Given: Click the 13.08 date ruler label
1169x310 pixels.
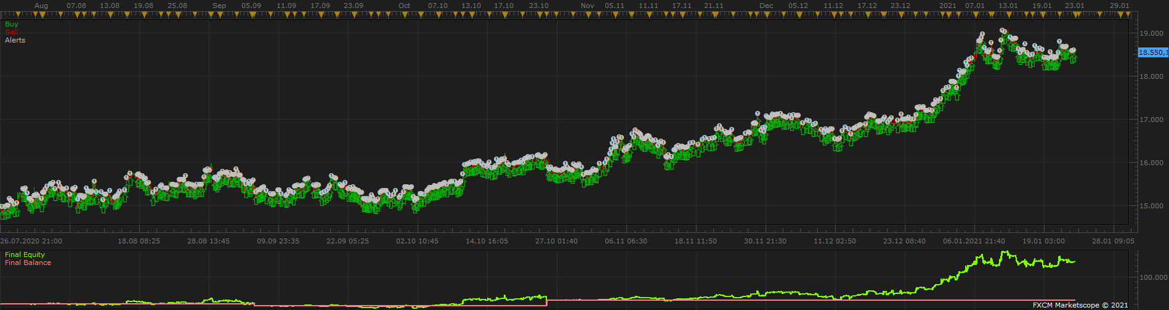Looking at the screenshot, I should click(110, 6).
